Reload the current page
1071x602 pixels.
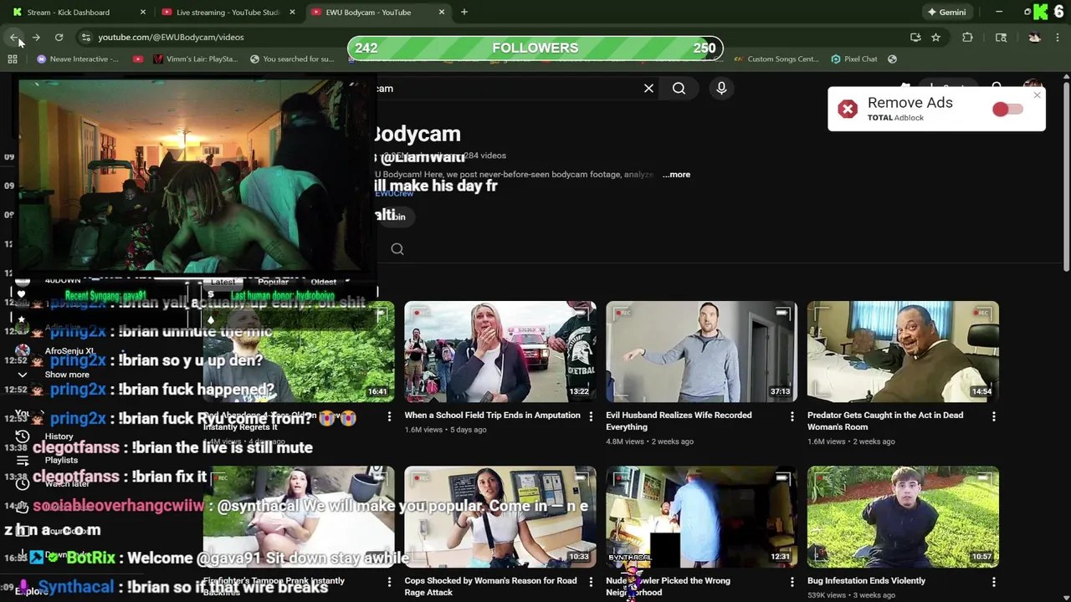(59, 37)
